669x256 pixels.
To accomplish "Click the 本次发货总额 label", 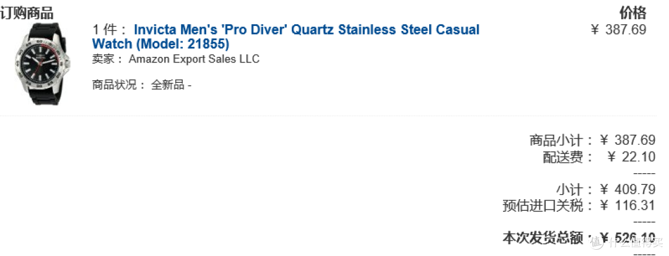I will [543, 238].
